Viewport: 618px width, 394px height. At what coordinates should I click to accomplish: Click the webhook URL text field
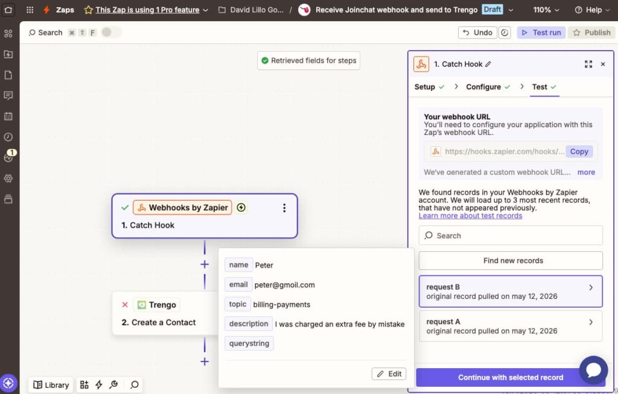[505, 152]
